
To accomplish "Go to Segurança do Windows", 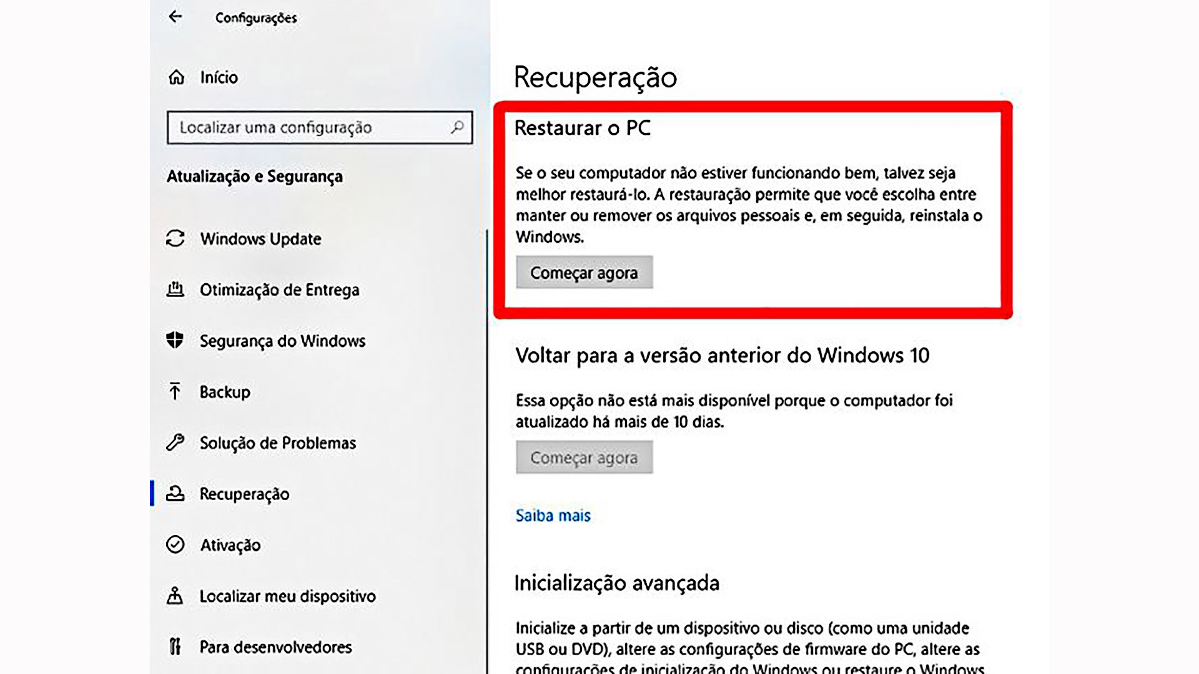I will (x=282, y=341).
